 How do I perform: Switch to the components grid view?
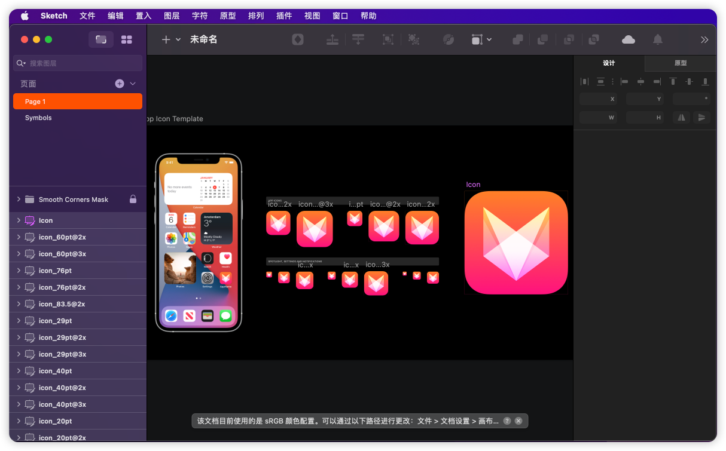point(126,39)
